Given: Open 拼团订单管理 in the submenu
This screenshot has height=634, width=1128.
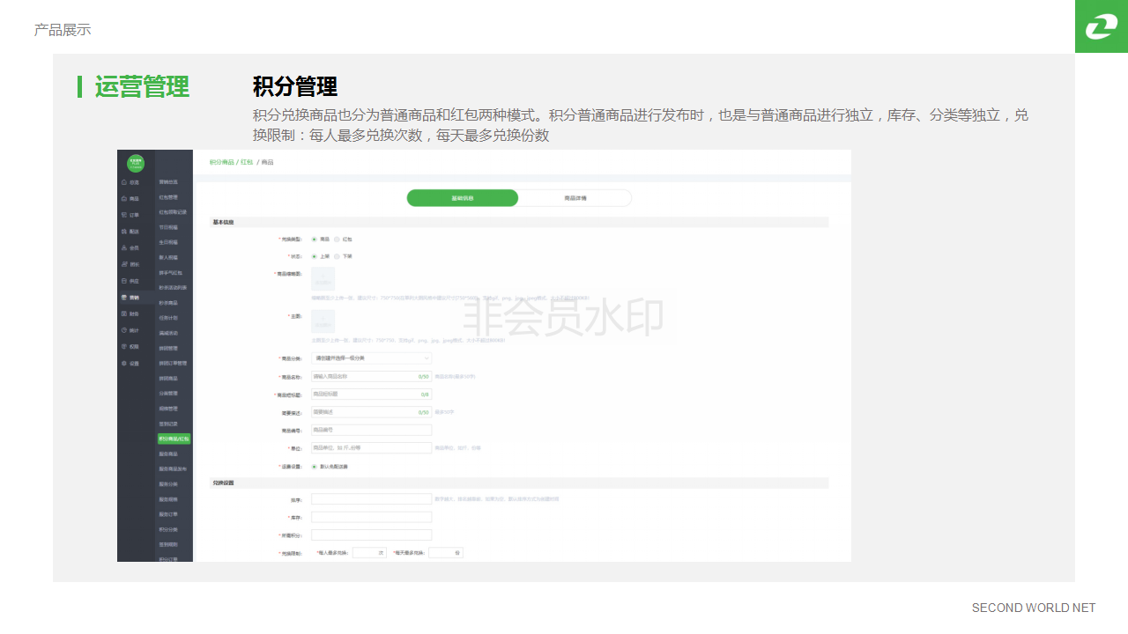Looking at the screenshot, I should click(x=173, y=363).
